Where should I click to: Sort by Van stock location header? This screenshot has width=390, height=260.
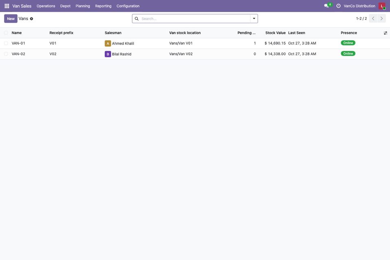(x=185, y=33)
